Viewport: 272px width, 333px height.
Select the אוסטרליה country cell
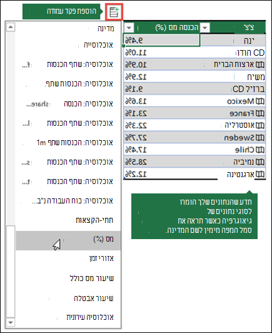point(233,126)
